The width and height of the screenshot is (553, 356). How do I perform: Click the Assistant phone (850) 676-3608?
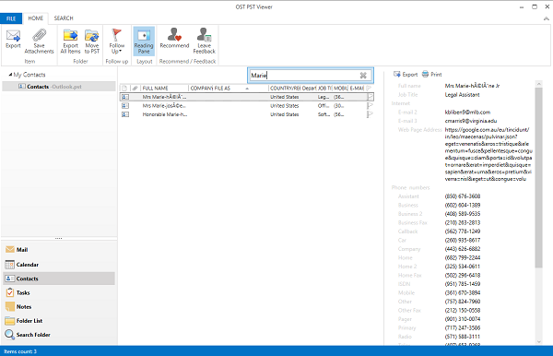(x=463, y=196)
